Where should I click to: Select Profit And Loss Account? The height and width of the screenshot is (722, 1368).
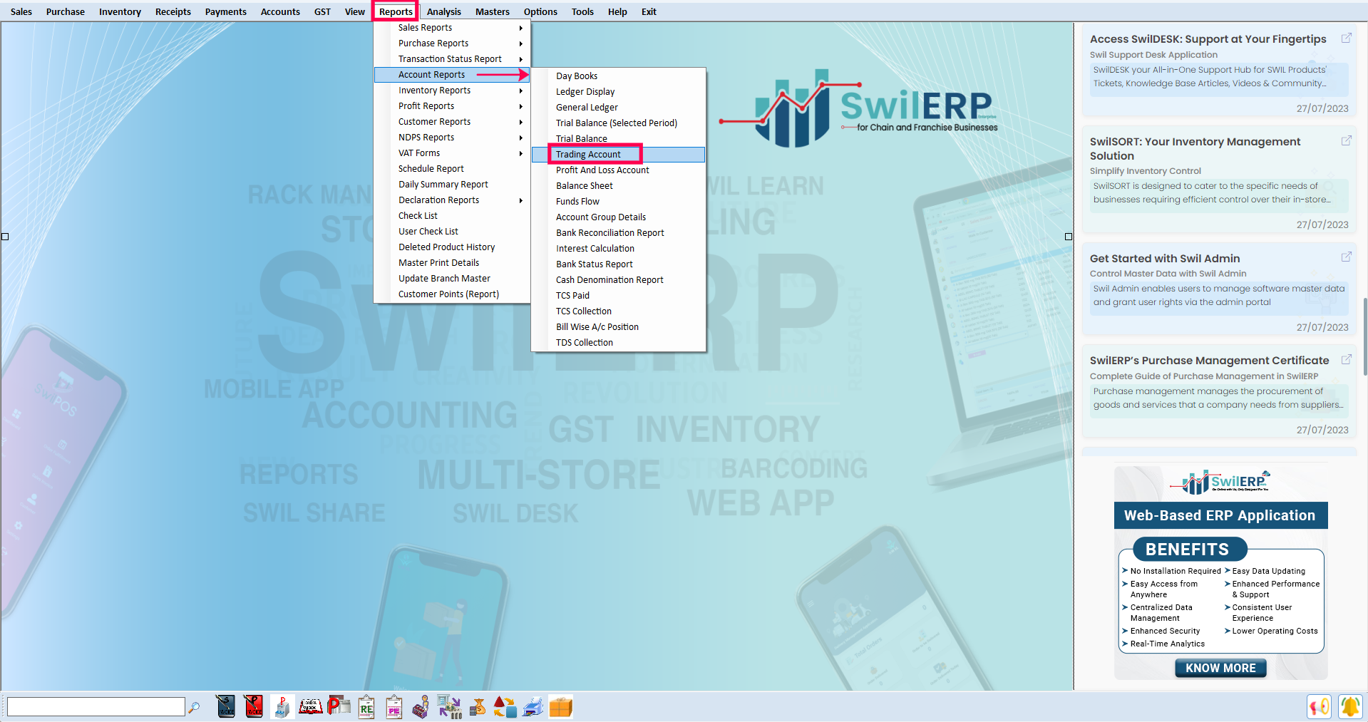[x=618, y=170]
